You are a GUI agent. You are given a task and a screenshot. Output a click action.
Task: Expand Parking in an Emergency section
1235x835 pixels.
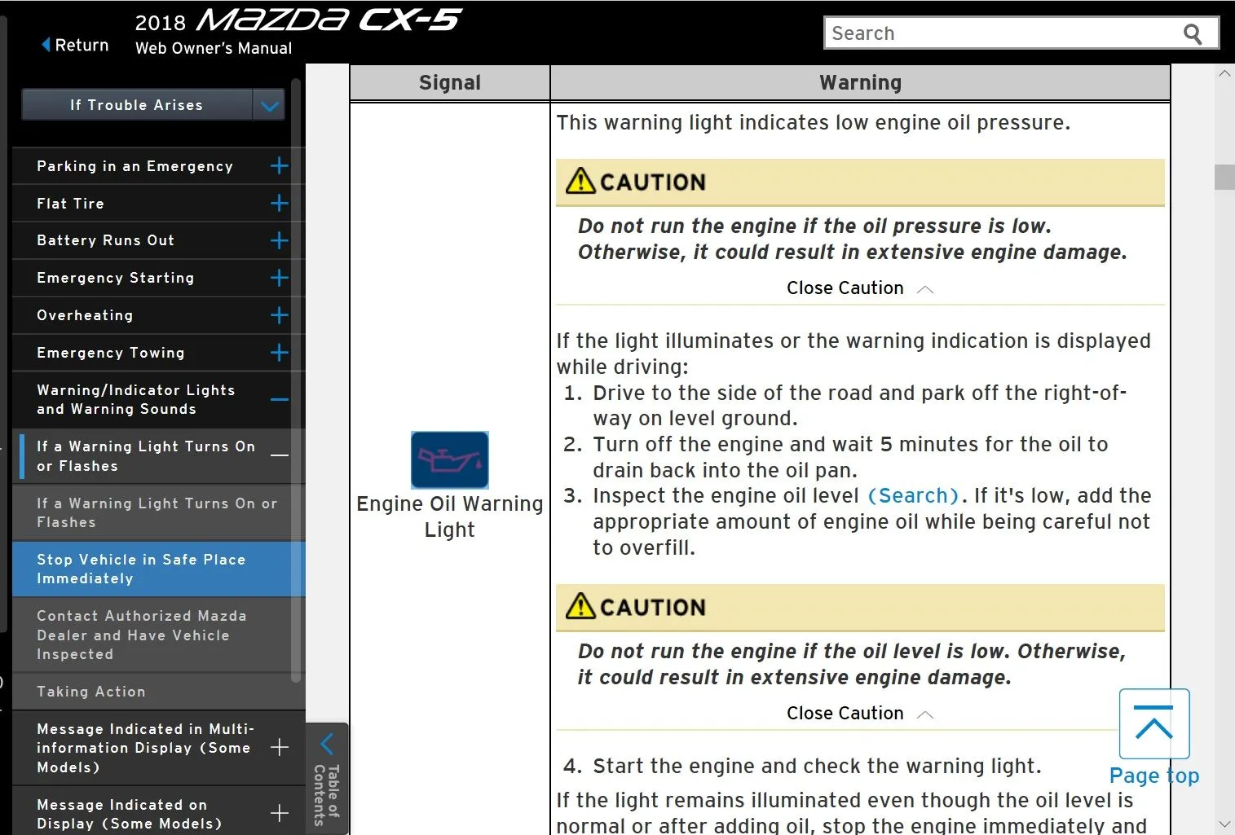(279, 166)
